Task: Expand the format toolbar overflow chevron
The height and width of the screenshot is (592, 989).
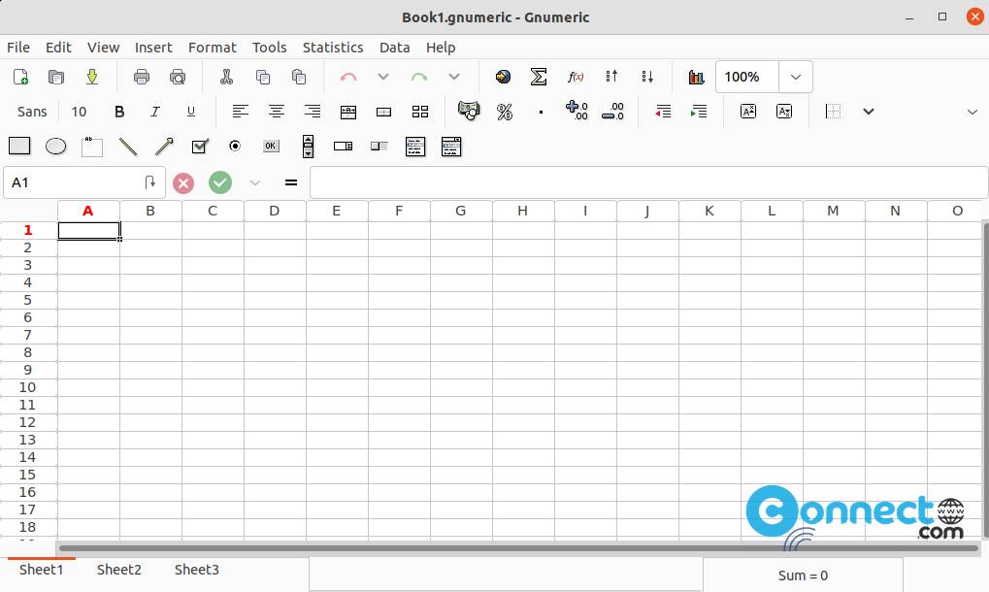Action: point(972,113)
